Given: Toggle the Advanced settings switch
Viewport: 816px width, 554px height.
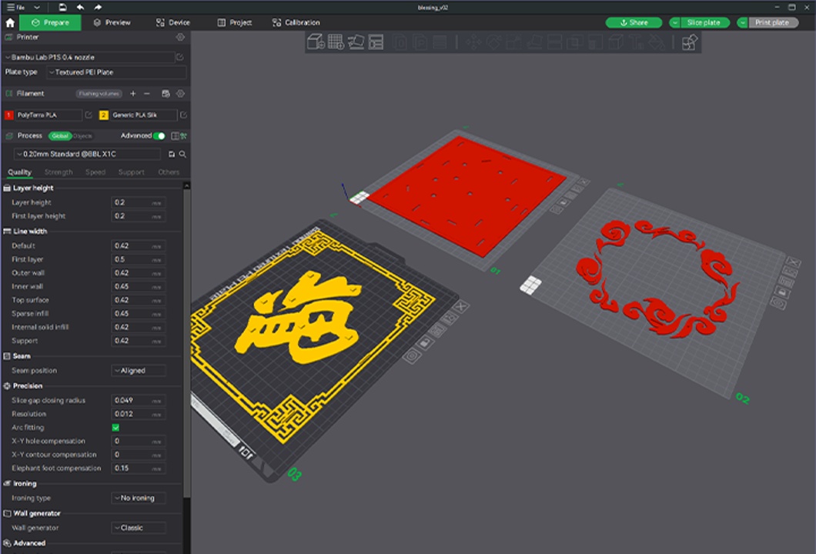Looking at the screenshot, I should [159, 136].
